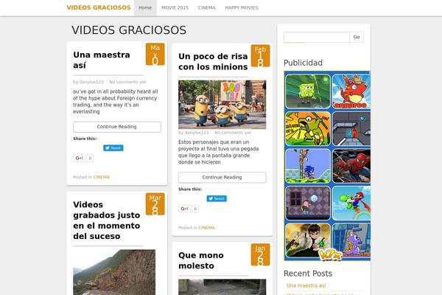Click the large VIDEOS GRACIOSOS page heading
This screenshot has width=442, height=295.
coord(129,30)
